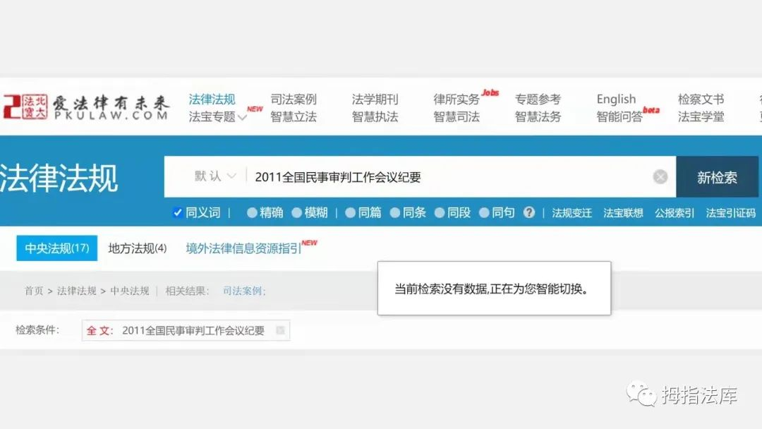View related 司法案例 results link
762x429 pixels.
(243, 290)
